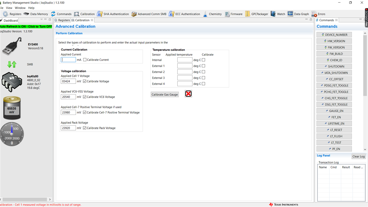The image size is (368, 207).
Task: Open the Firmware tool
Action: pos(233,14)
